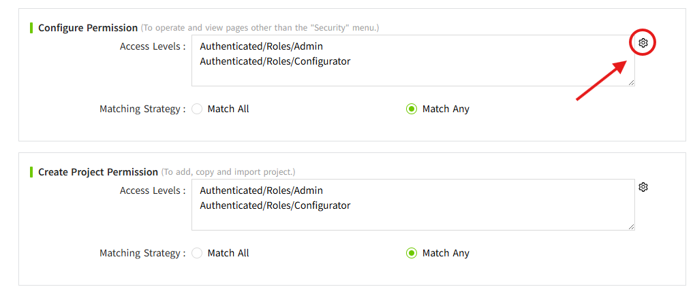693x287 pixels.
Task: Grab resize handle of Create Project text area
Action: (631, 226)
